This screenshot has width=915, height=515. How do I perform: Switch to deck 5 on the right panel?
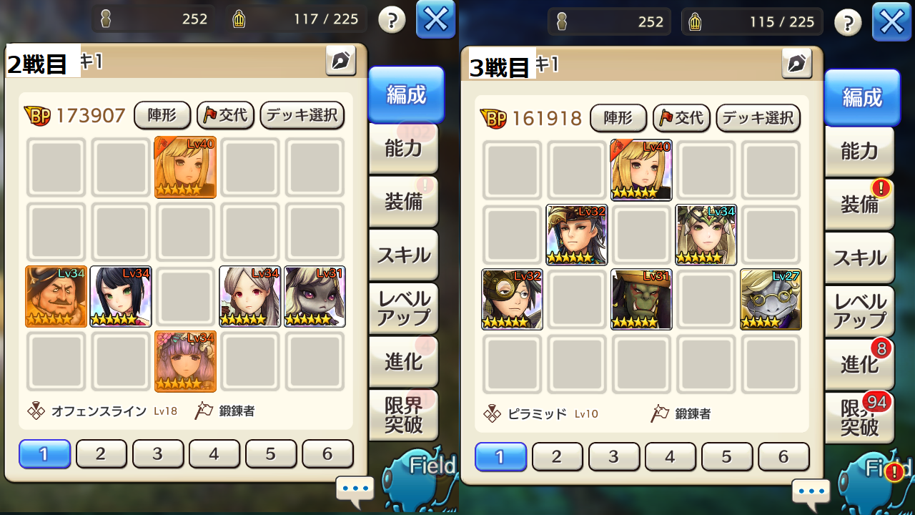727,456
